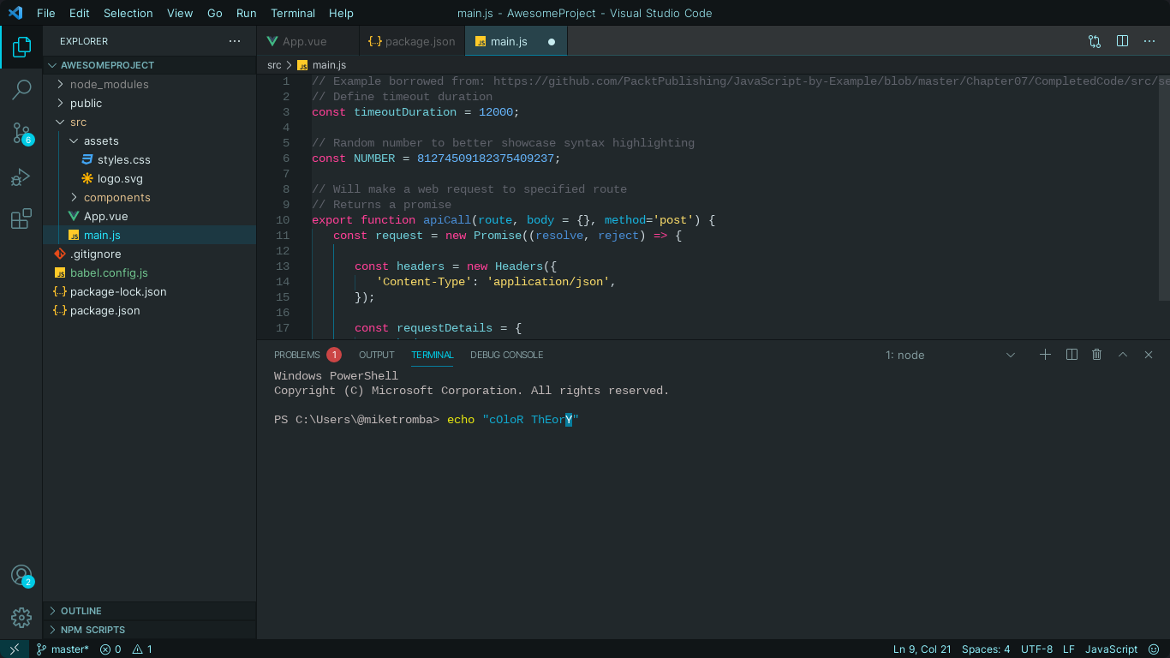Open App.vue in the explorer tree

tap(106, 216)
